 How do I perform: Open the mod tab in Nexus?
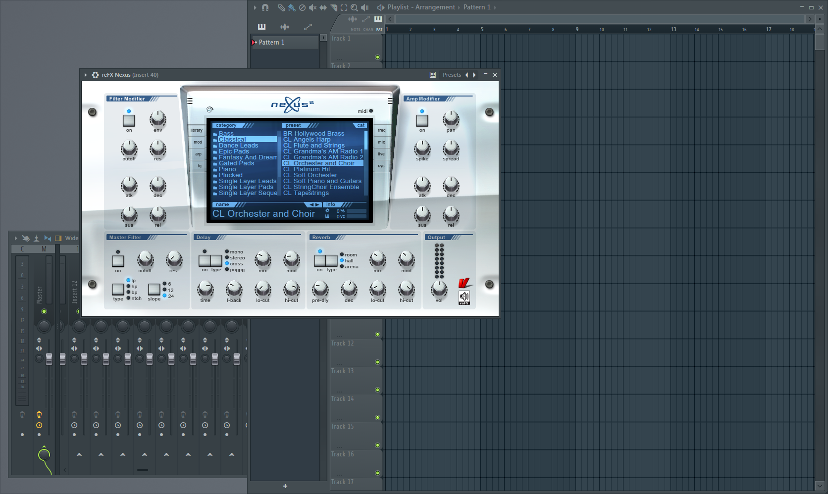pyautogui.click(x=198, y=142)
